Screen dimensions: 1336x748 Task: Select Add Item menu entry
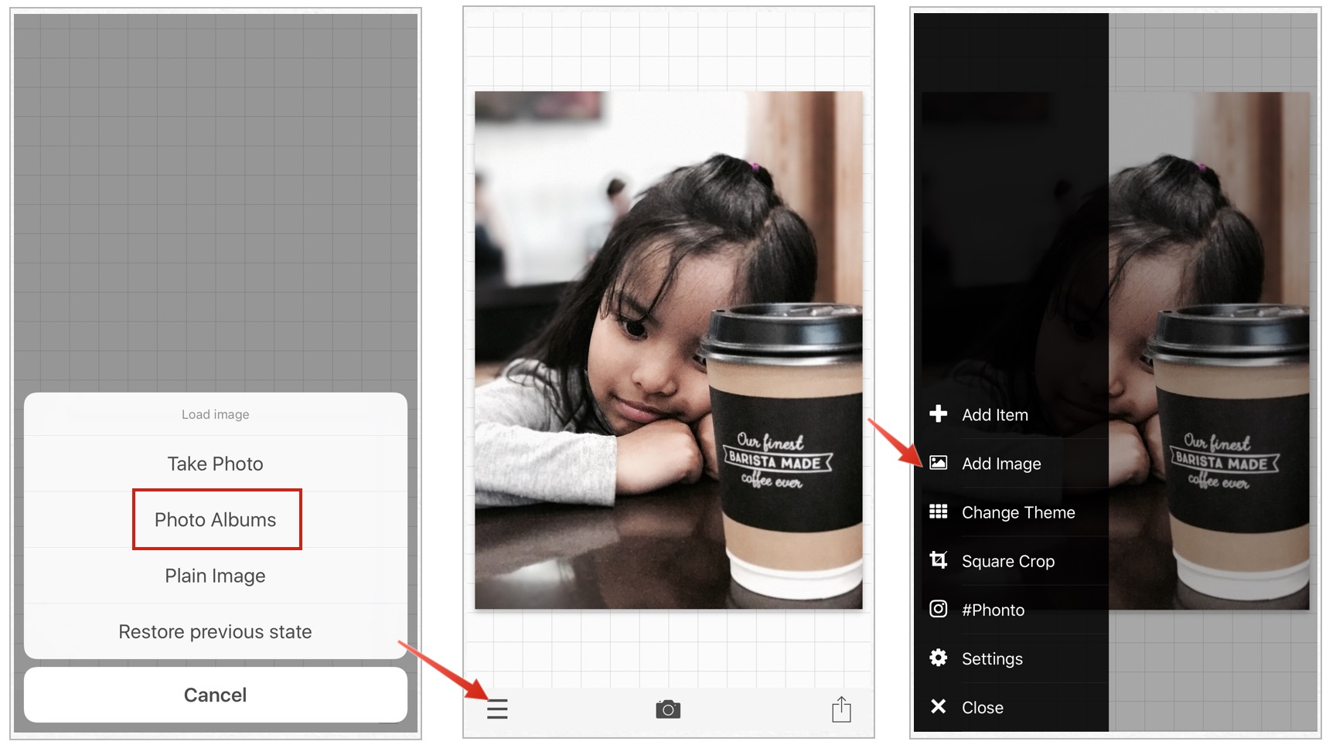(1011, 415)
